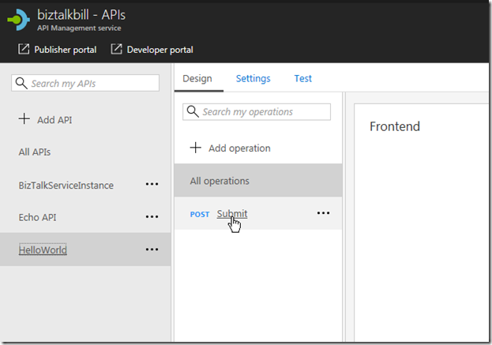Open the ellipsis menu for Echo API
492x345 pixels.
click(x=152, y=217)
